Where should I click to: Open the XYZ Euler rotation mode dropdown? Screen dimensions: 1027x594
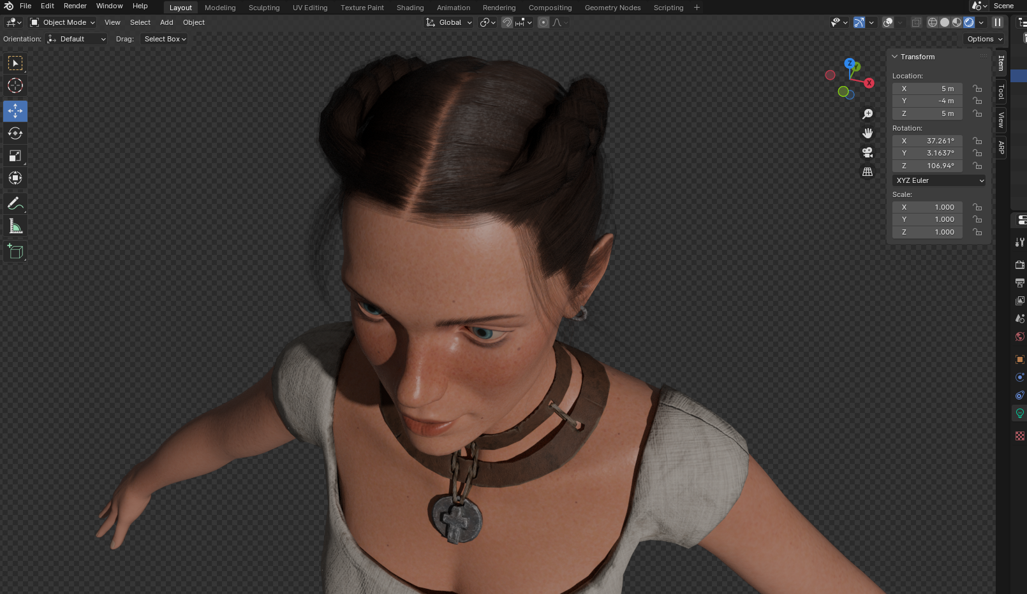click(x=939, y=180)
